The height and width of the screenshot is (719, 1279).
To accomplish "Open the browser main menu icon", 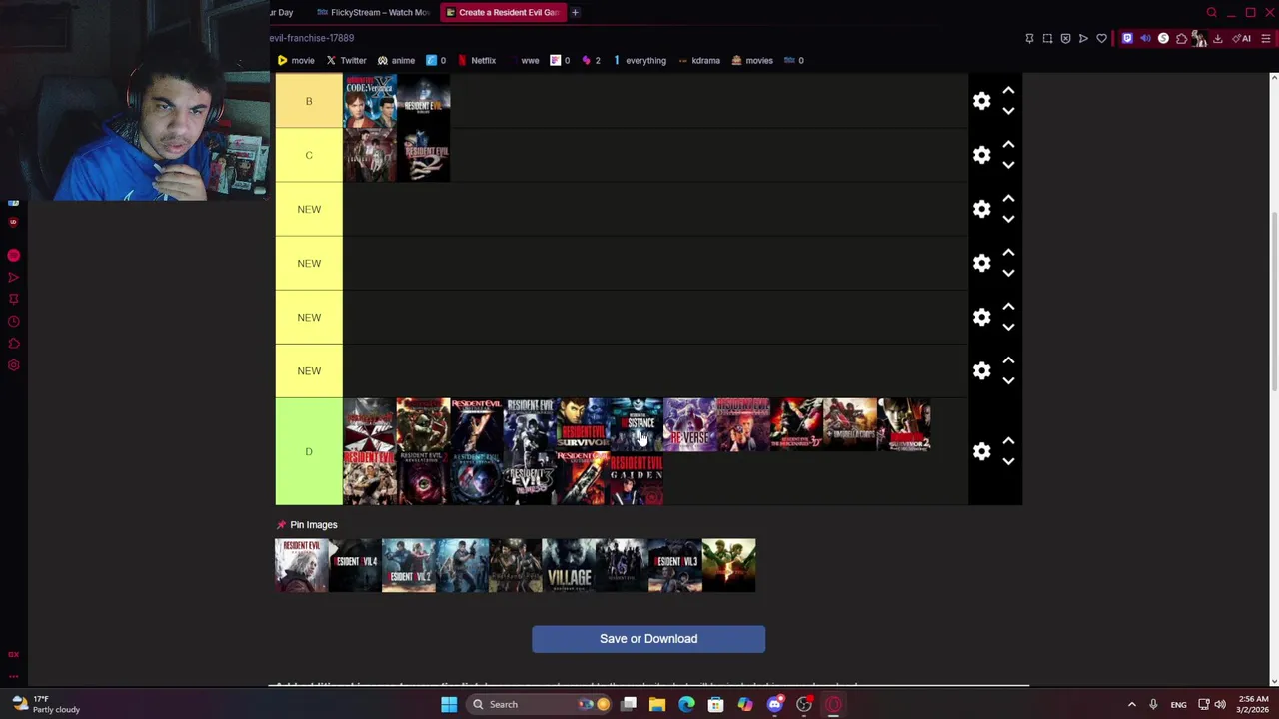I will (1266, 38).
